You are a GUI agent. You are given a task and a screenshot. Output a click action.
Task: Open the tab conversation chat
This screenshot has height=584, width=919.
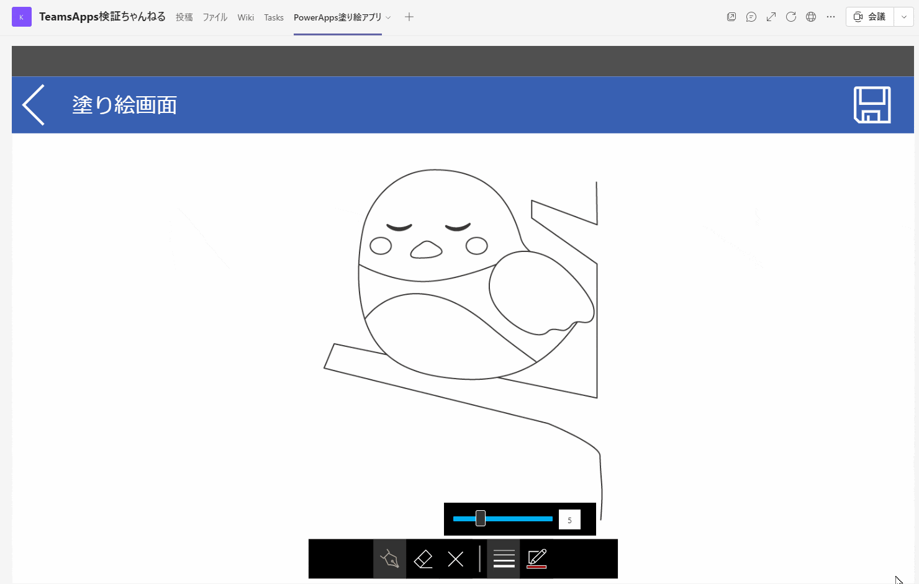[751, 17]
